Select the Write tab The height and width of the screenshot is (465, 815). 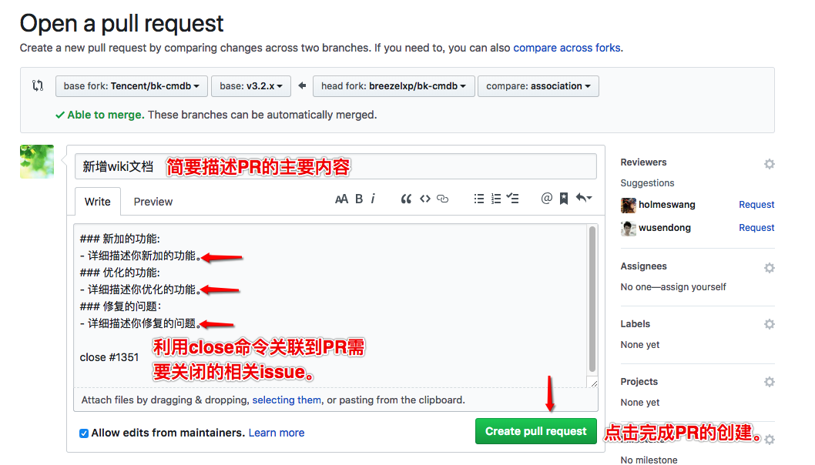[98, 202]
